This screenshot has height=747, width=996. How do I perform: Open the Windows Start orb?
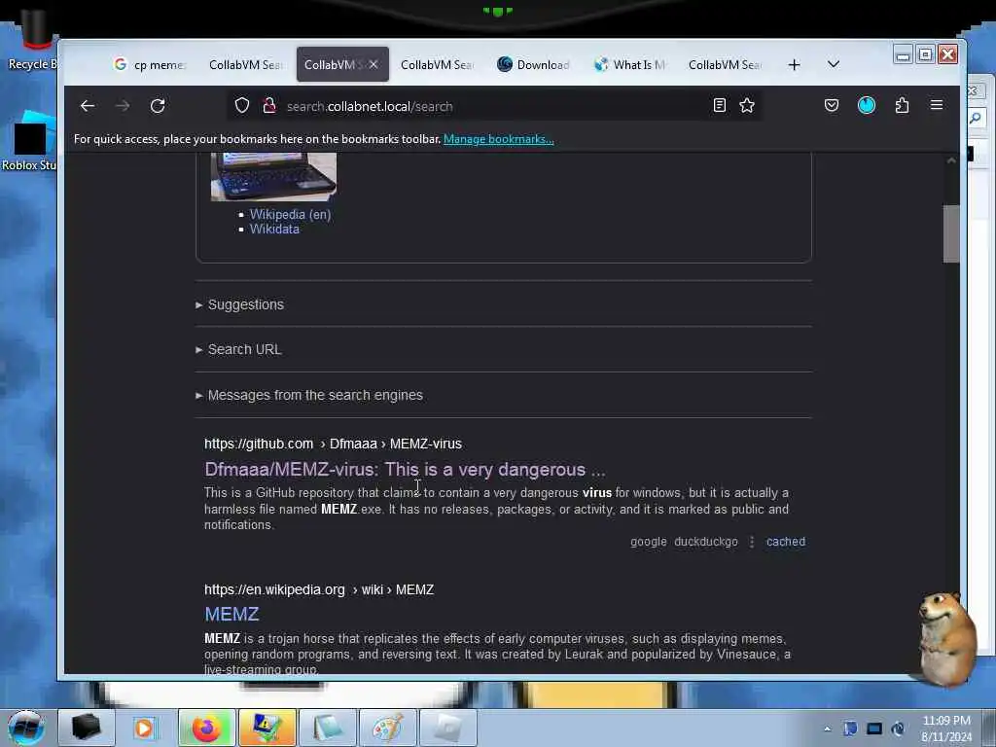coord(26,728)
